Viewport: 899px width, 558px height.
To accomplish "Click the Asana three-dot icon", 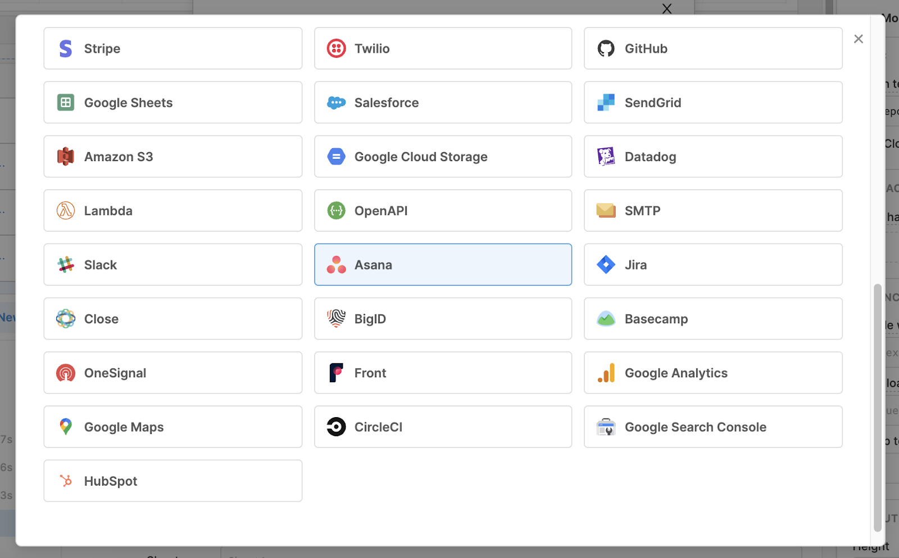I will (336, 264).
